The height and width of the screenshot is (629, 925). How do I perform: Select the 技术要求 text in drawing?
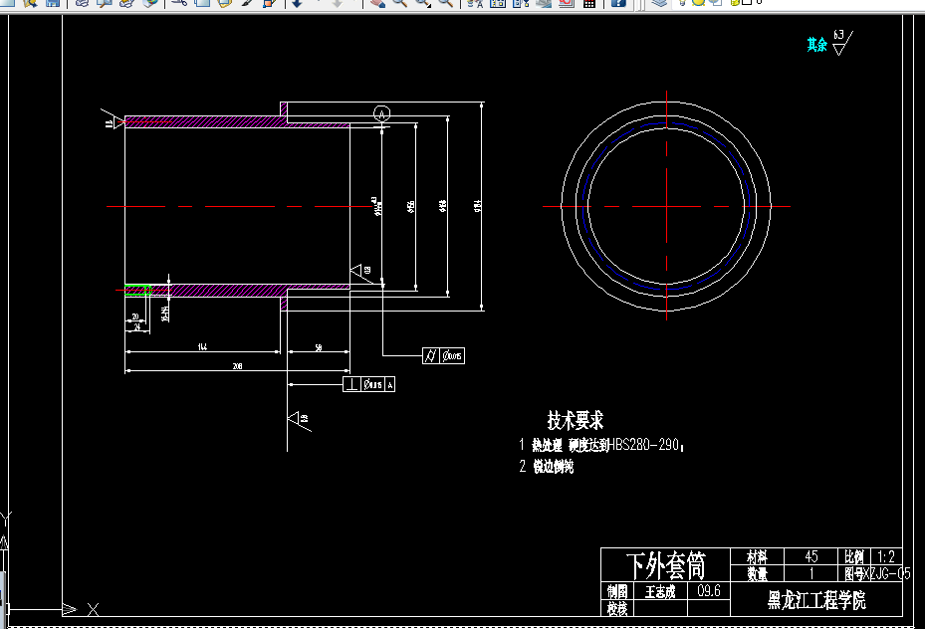576,420
